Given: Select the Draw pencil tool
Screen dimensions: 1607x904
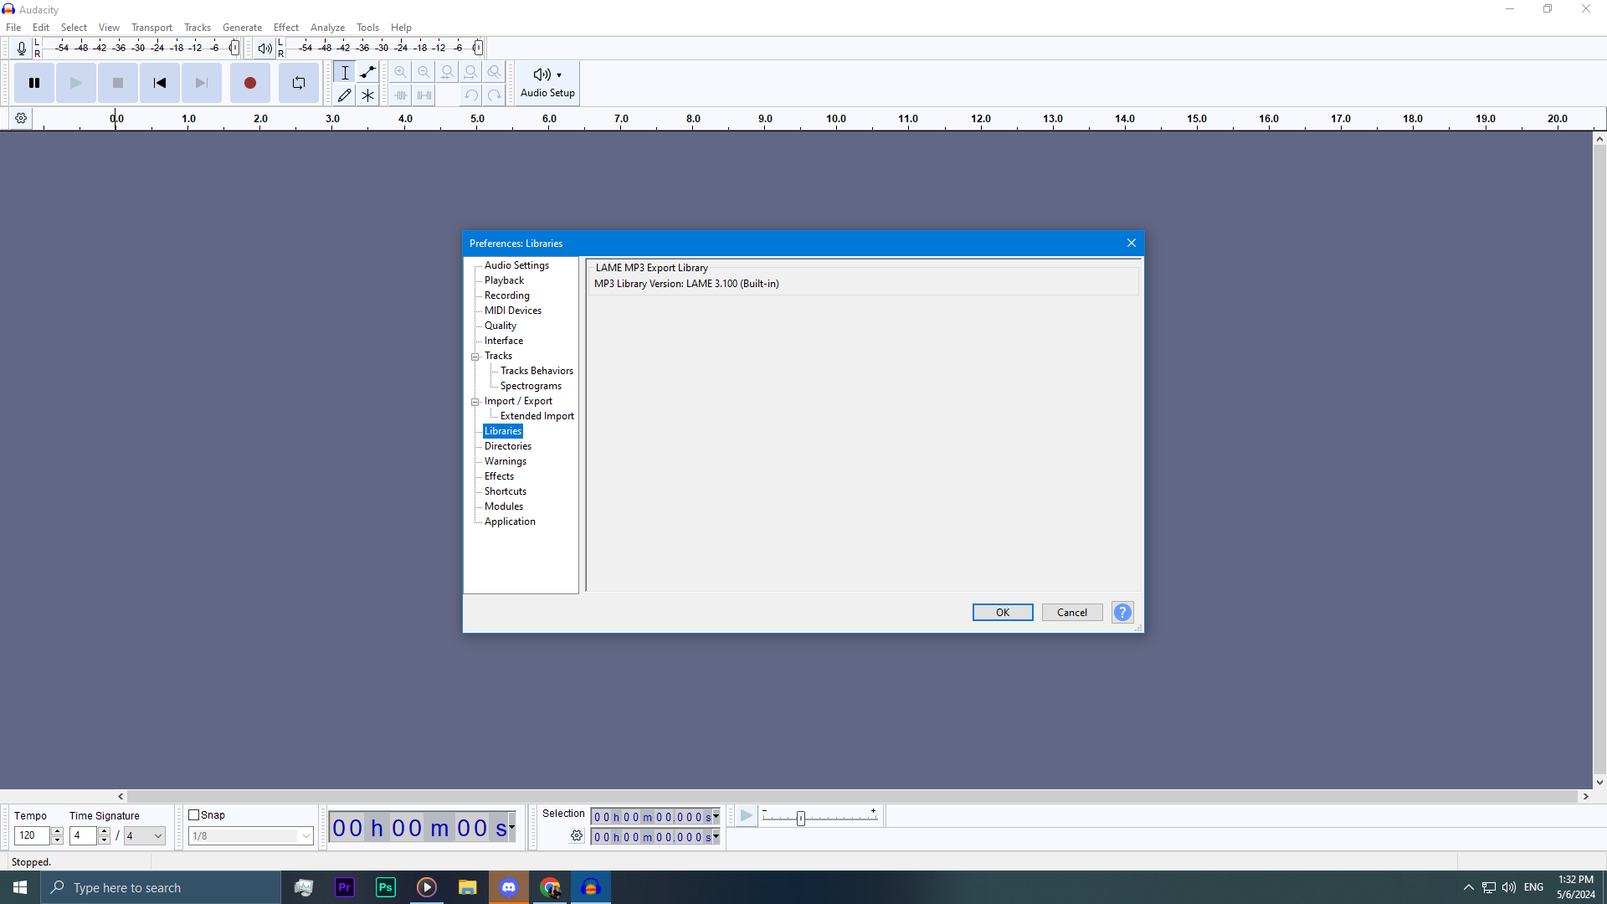Looking at the screenshot, I should click(344, 95).
